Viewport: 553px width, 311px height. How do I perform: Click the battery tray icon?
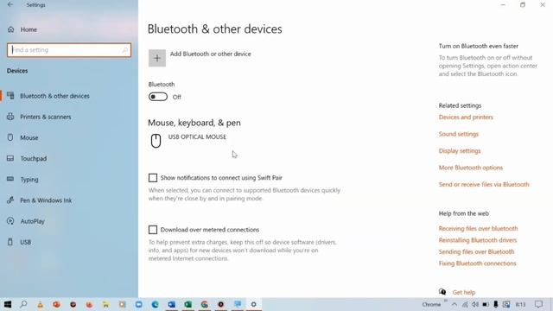pyautogui.click(x=486, y=304)
